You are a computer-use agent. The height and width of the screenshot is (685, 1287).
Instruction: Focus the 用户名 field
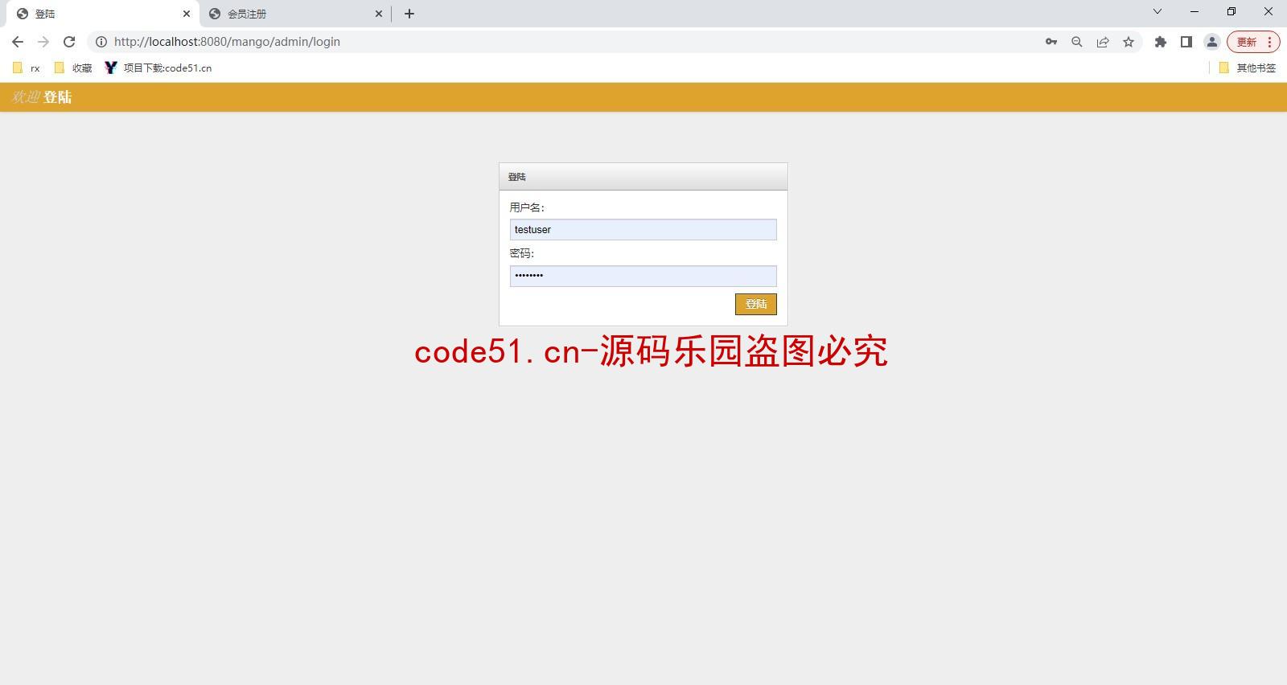tap(643, 230)
